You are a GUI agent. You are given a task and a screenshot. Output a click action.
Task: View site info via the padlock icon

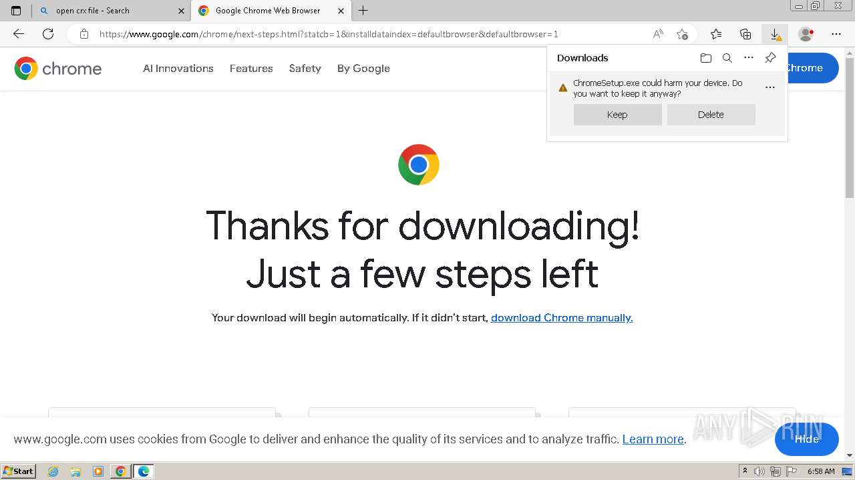click(84, 34)
